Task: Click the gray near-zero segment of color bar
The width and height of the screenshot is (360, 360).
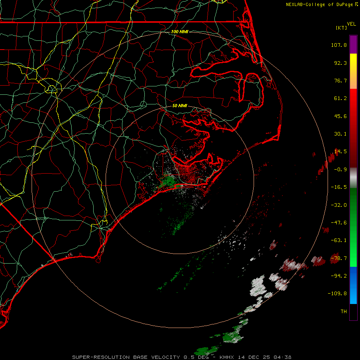Action: (353, 178)
